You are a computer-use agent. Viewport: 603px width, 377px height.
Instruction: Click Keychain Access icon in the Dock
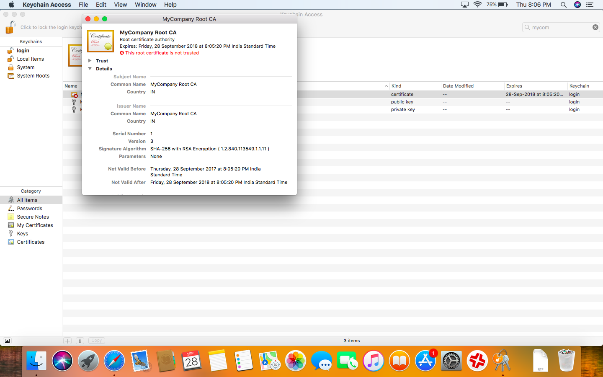tap(502, 361)
